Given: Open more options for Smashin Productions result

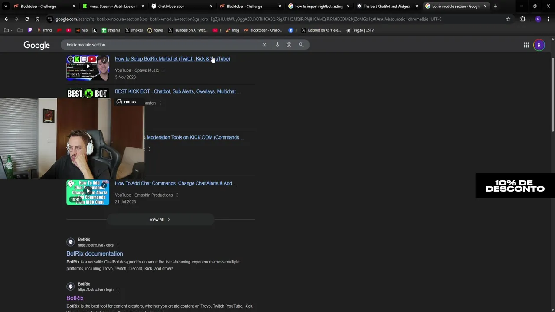Looking at the screenshot, I should click(x=177, y=195).
